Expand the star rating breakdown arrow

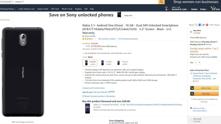[95, 39]
